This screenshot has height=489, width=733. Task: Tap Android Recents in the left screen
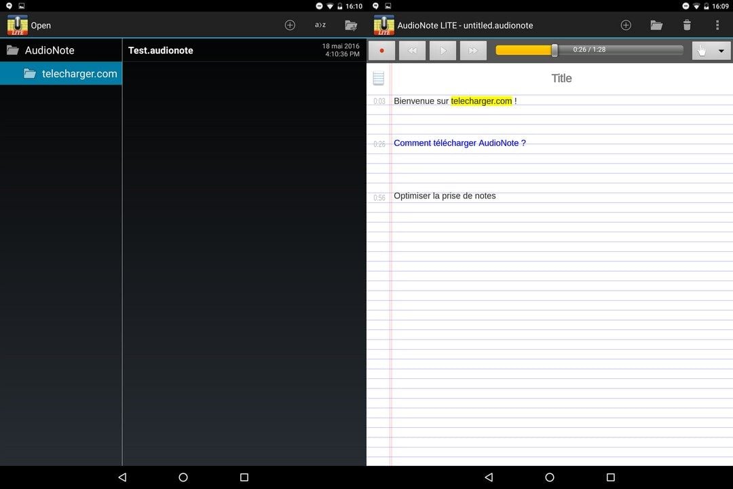click(x=244, y=477)
